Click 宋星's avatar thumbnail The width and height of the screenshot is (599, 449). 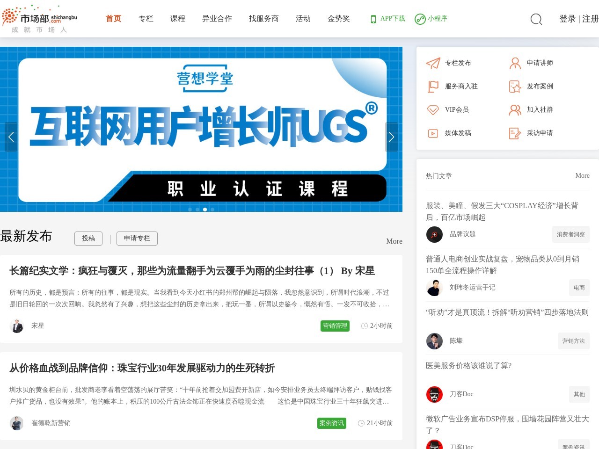pyautogui.click(x=17, y=326)
